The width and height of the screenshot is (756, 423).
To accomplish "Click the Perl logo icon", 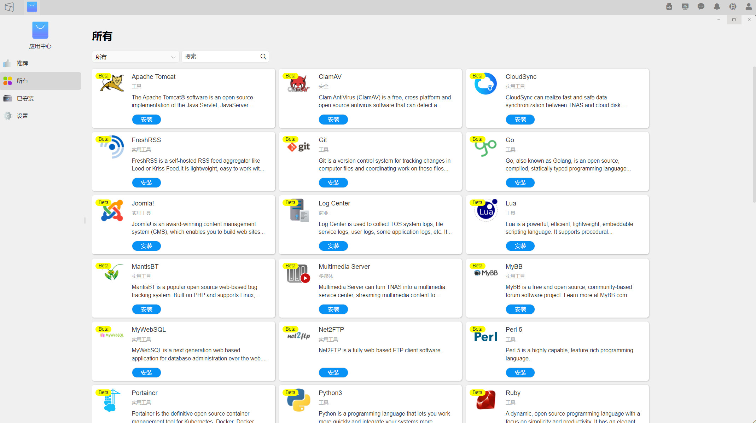I will (x=485, y=337).
